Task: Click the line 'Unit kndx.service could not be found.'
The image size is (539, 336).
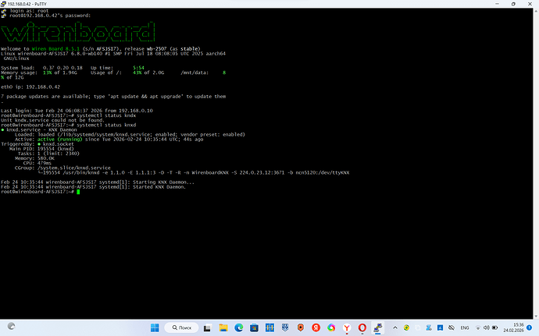Action: 52,120
